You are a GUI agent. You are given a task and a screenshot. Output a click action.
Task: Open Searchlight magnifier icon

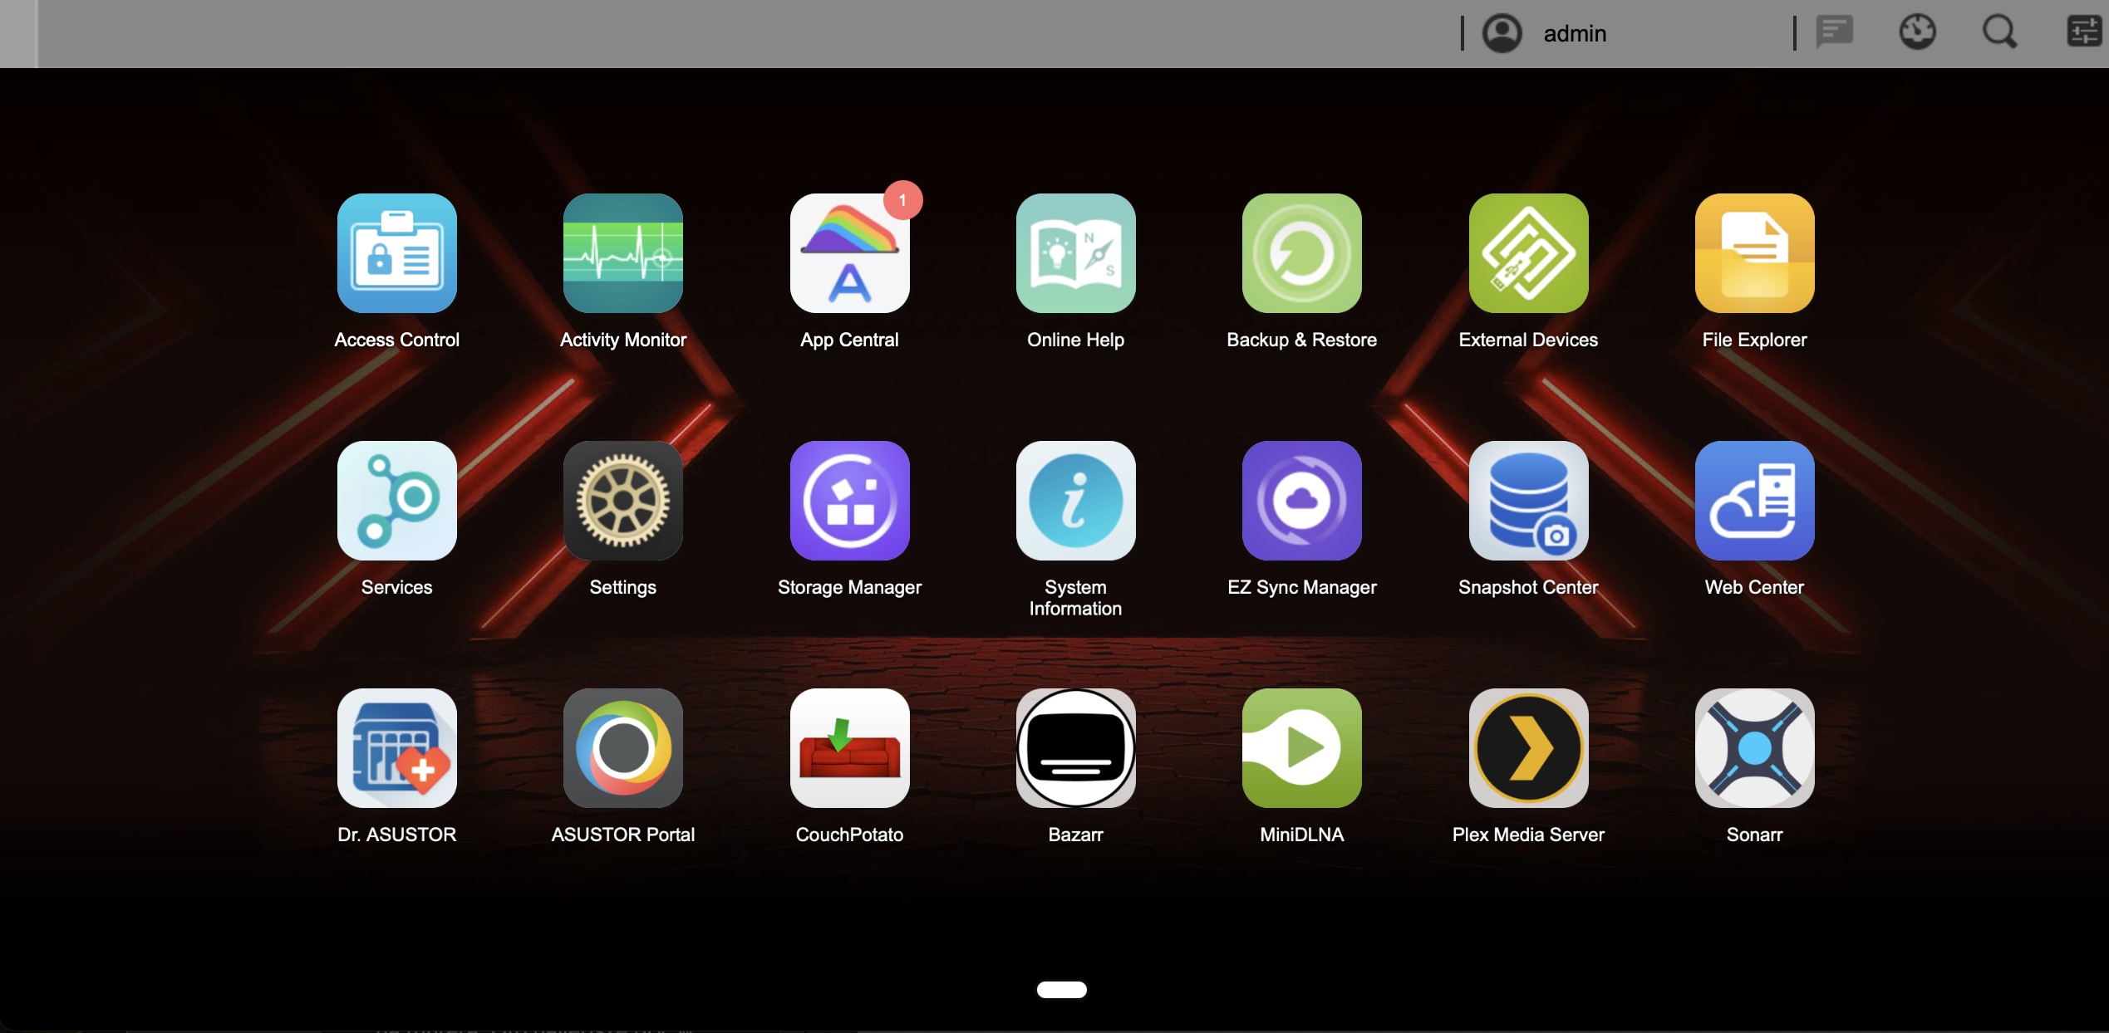pyautogui.click(x=2000, y=32)
